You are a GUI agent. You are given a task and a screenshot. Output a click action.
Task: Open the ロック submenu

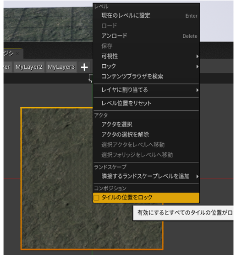146,66
